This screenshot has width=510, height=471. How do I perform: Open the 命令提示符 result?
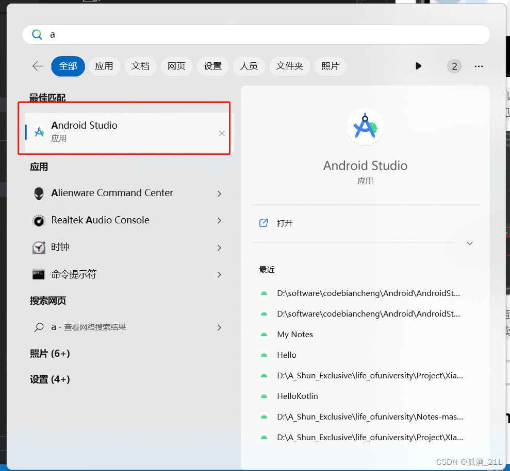pos(129,274)
